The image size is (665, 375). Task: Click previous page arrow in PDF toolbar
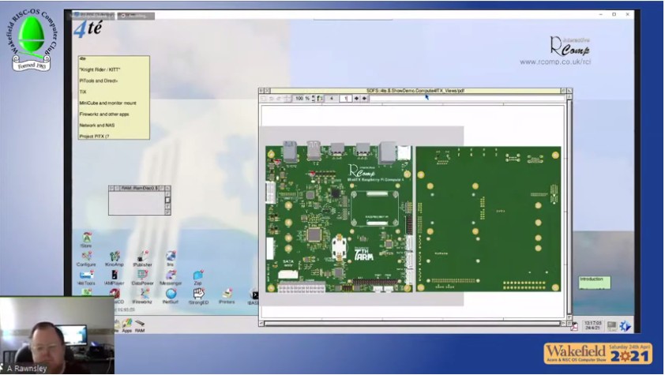[x=356, y=99]
